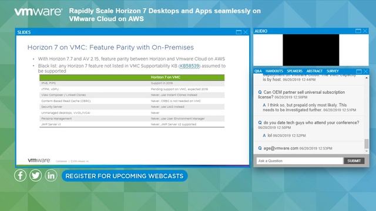376x211 pixels.
Task: Click the question 'Can OEM partner sell universal subscription'
Action: click(301, 94)
